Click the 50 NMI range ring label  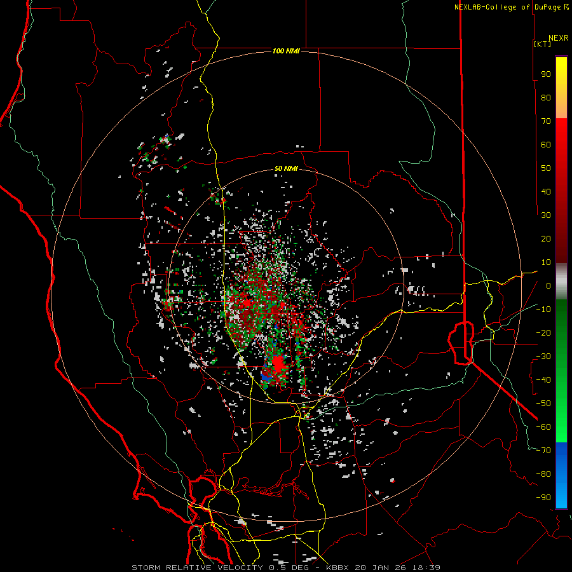click(x=286, y=168)
